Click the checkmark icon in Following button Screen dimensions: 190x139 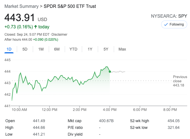click(x=166, y=24)
